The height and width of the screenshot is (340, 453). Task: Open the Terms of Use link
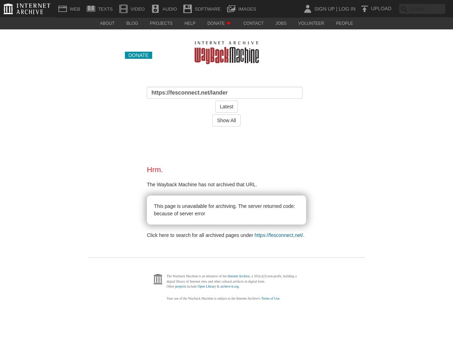270,299
